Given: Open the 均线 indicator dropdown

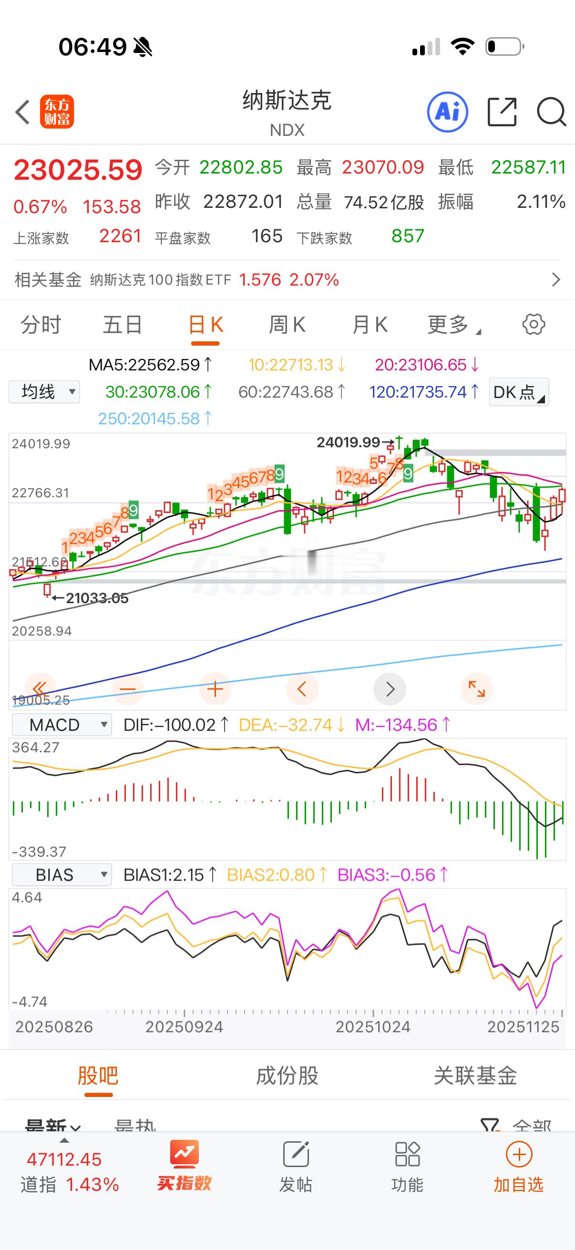Looking at the screenshot, I should [x=44, y=391].
